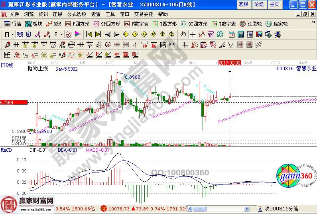317x214 pixels.
Task: Expand the candlestick style dropdown arrow
Action: (61, 34)
